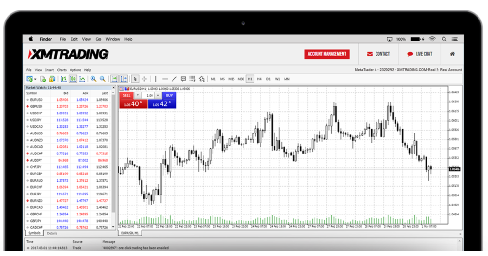488x256 pixels.
Task: Click volume increase arrow beside BUY
Action: click(x=158, y=95)
